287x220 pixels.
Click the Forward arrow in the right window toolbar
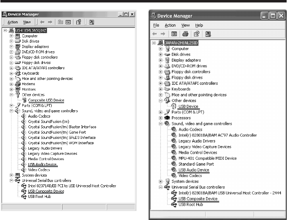(x=163, y=34)
